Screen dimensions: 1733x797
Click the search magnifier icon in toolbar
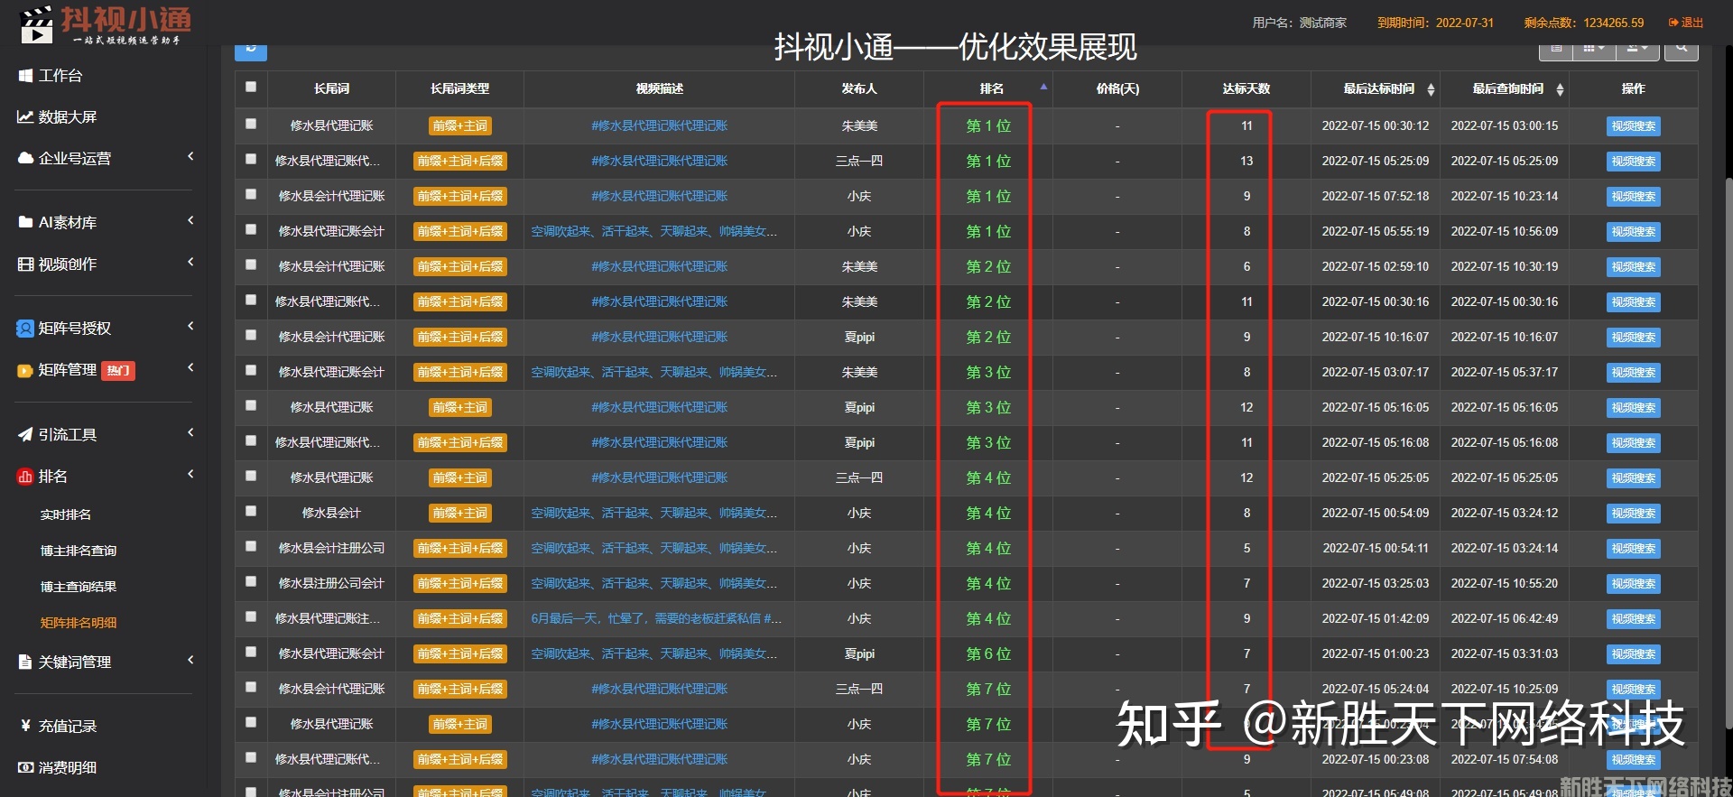point(1681,50)
